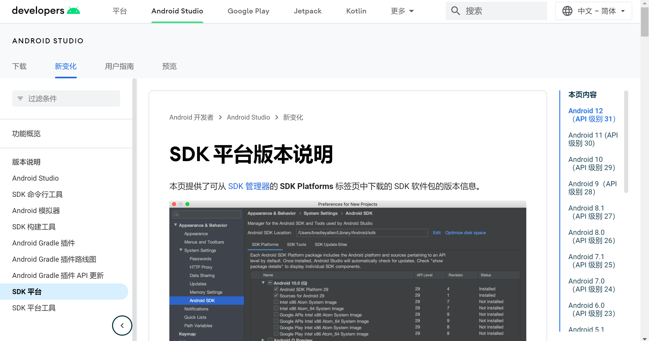
Task: Click the table of contents scrollbar
Action: click(626, 142)
